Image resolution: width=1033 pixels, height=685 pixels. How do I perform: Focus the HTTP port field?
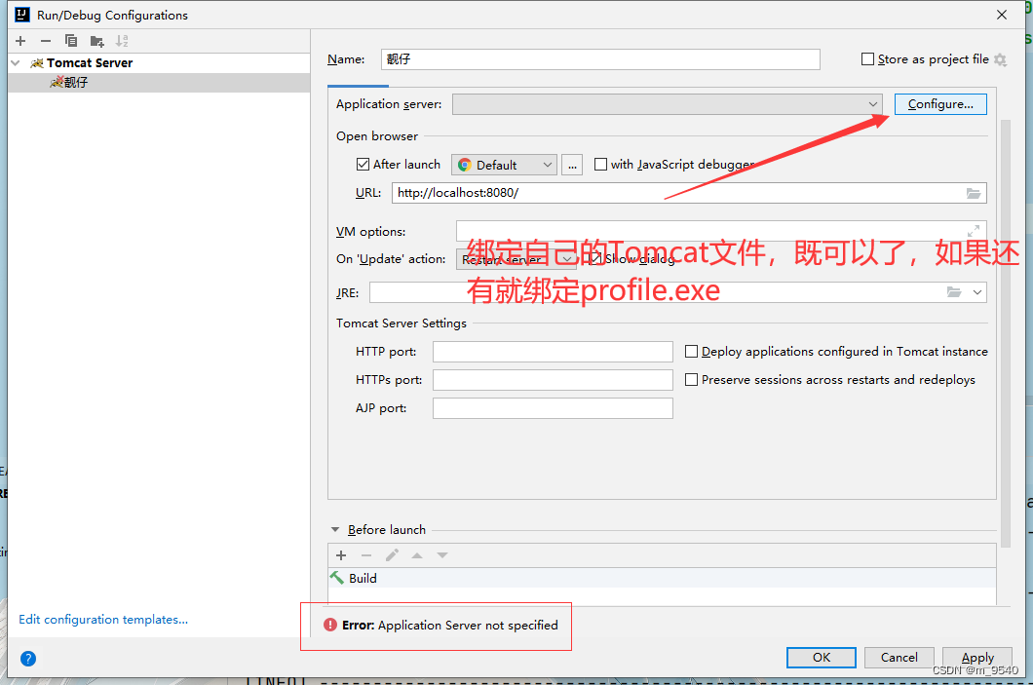553,351
